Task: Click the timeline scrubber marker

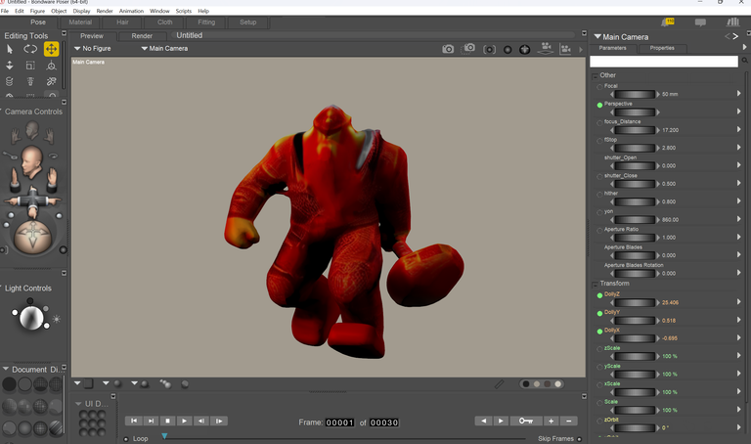Action: pos(164,436)
